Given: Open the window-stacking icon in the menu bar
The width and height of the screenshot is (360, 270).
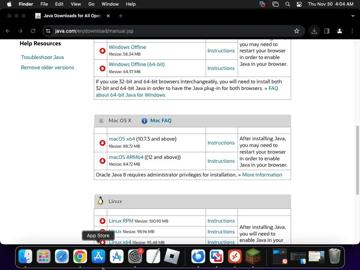Looking at the screenshot, I should coord(275,4).
